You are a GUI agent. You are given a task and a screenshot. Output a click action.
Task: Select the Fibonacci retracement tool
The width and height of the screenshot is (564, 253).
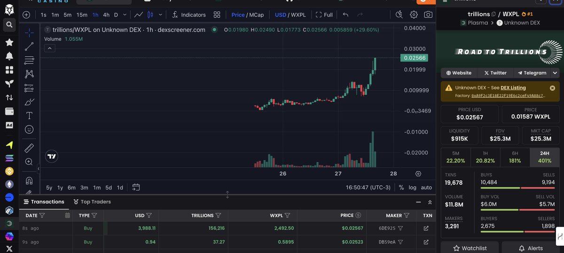pyautogui.click(x=29, y=60)
